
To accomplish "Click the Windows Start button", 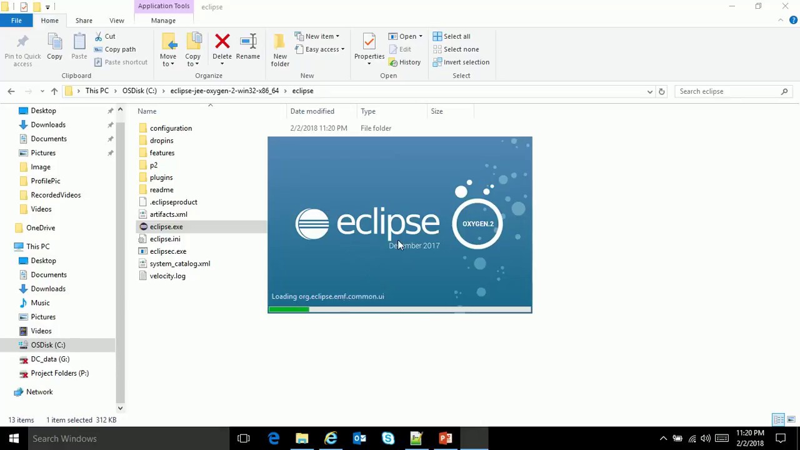I will pos(14,438).
